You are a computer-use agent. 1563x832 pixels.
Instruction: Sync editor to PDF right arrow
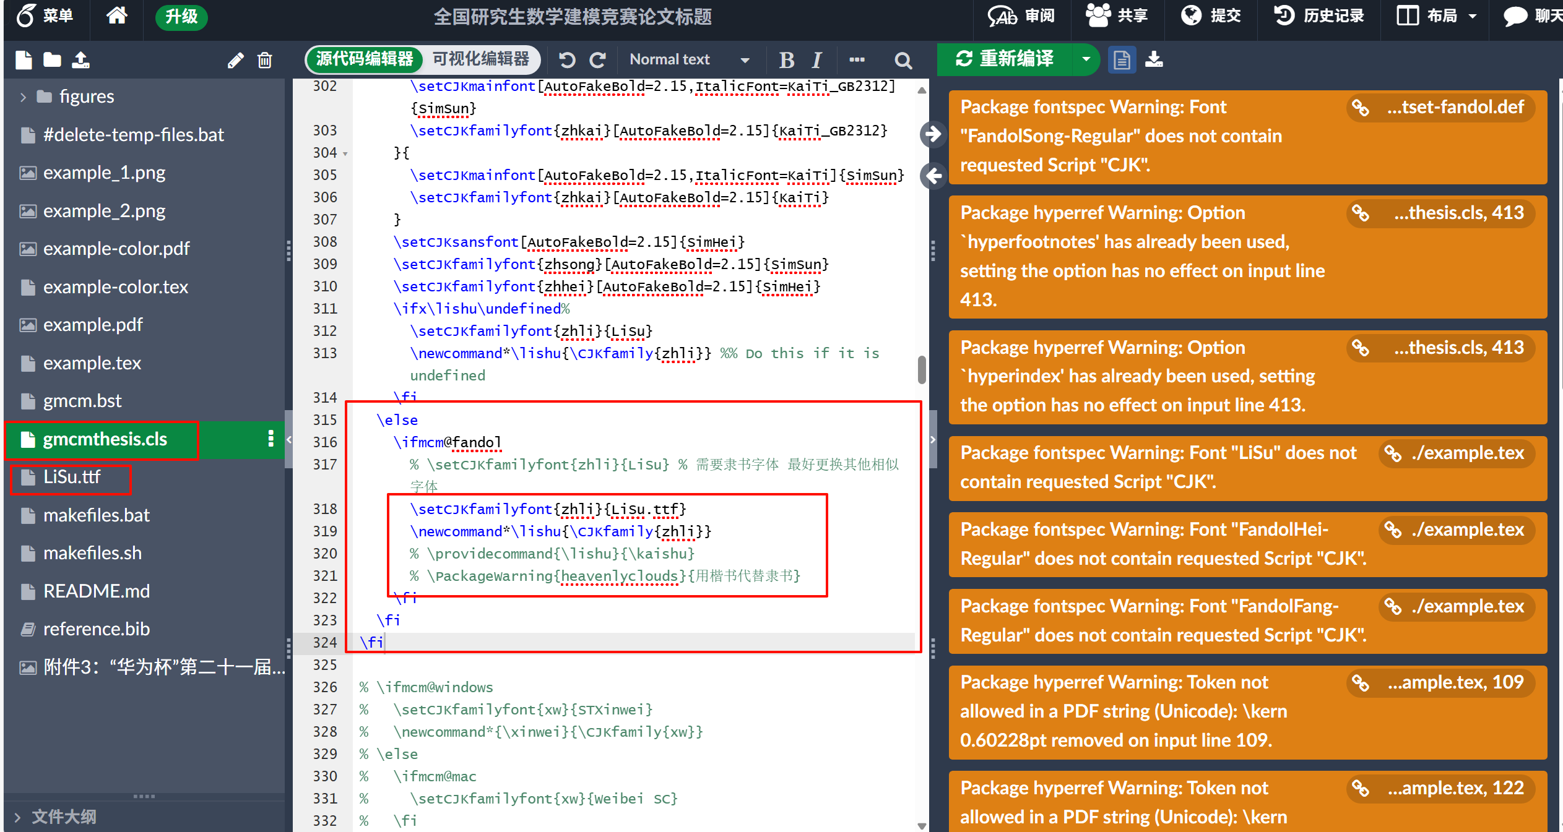[x=933, y=134]
